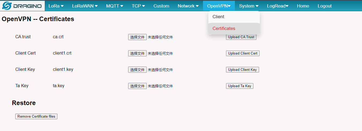Image resolution: width=362 pixels, height=131 pixels.
Task: Click the ca.crt file name
Action: click(x=58, y=37)
